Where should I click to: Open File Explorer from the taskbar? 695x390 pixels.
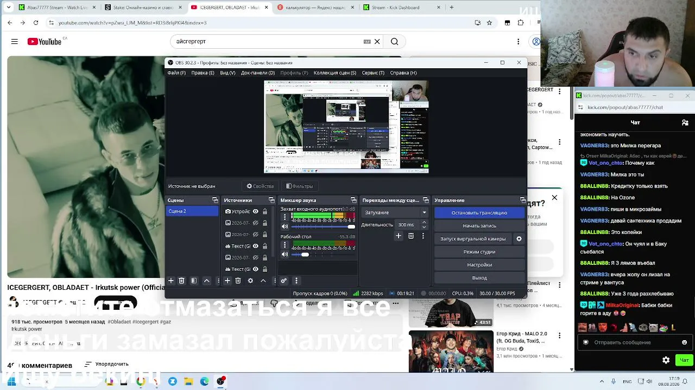tap(188, 381)
